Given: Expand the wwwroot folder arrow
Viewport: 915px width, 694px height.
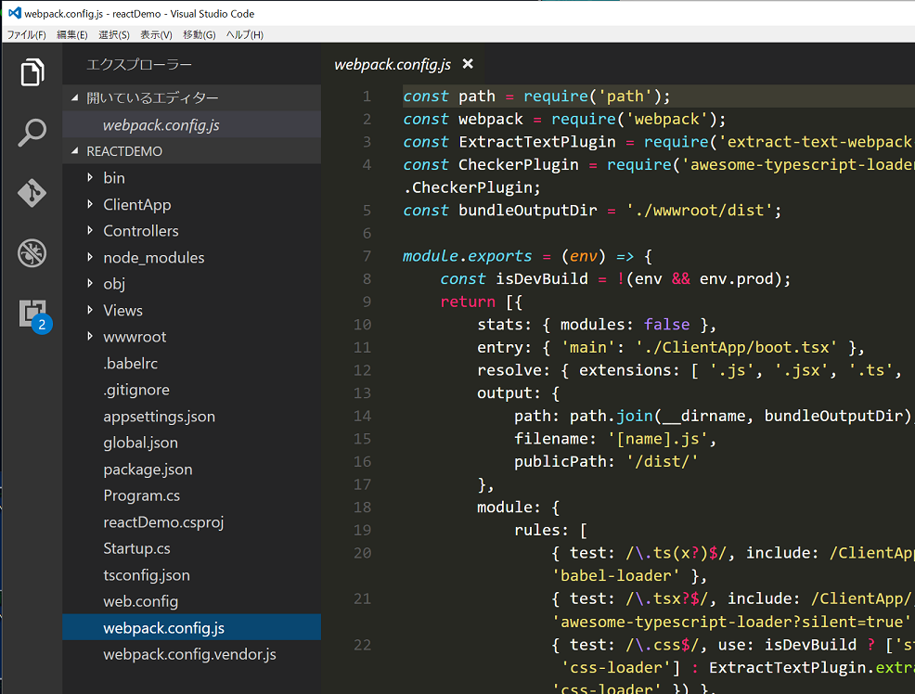Looking at the screenshot, I should coord(90,337).
